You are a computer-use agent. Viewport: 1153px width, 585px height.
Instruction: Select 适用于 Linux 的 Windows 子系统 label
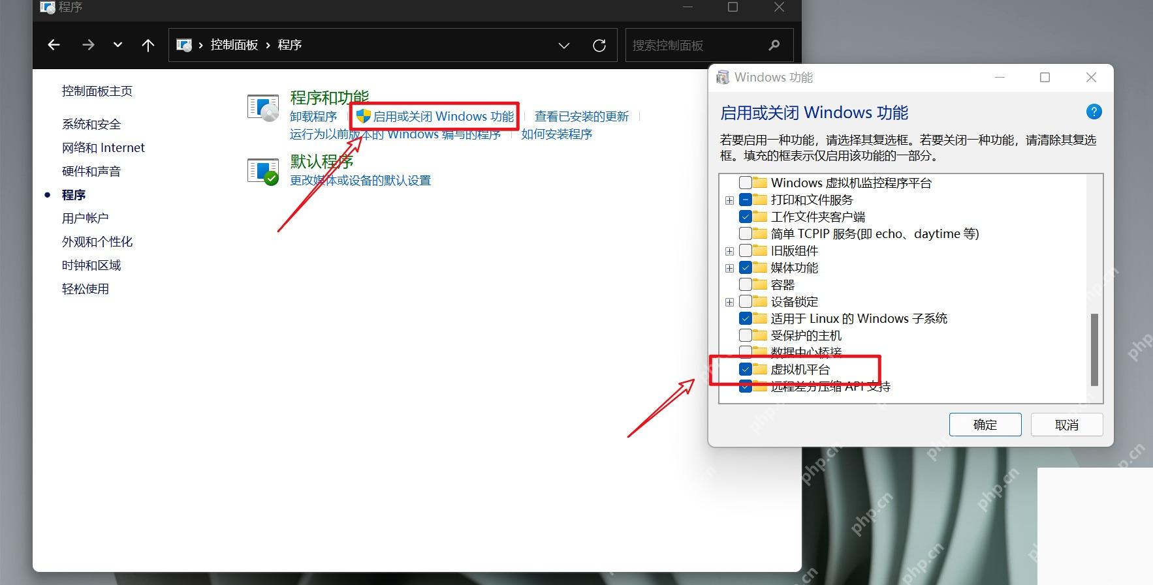(x=859, y=318)
